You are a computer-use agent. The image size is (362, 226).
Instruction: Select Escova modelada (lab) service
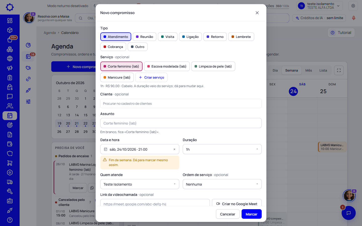tap(167, 66)
